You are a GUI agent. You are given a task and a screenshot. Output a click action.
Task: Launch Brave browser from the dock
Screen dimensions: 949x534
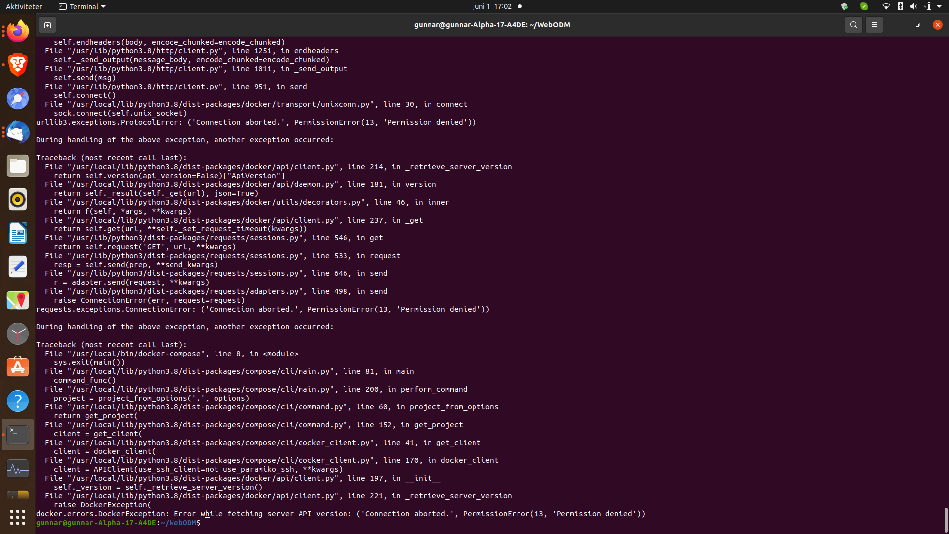point(17,64)
